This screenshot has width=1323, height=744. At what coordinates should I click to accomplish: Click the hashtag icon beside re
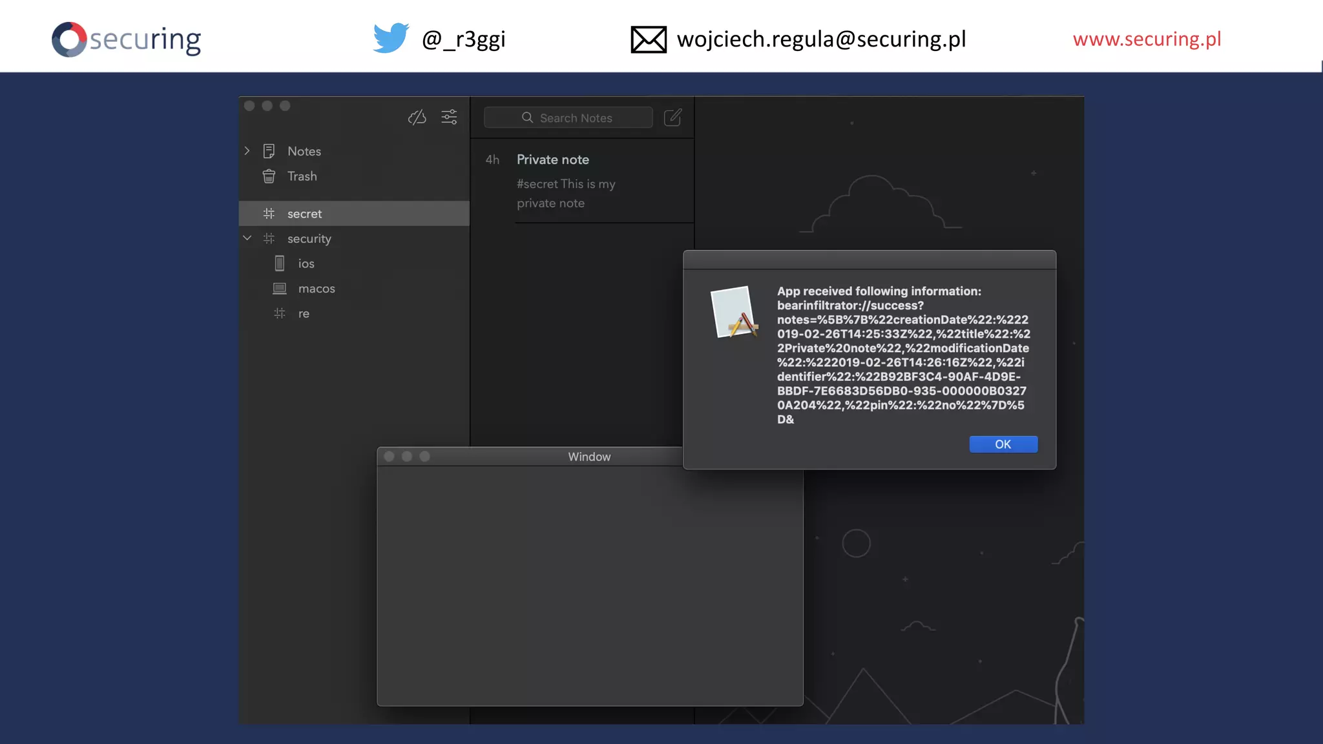point(280,313)
